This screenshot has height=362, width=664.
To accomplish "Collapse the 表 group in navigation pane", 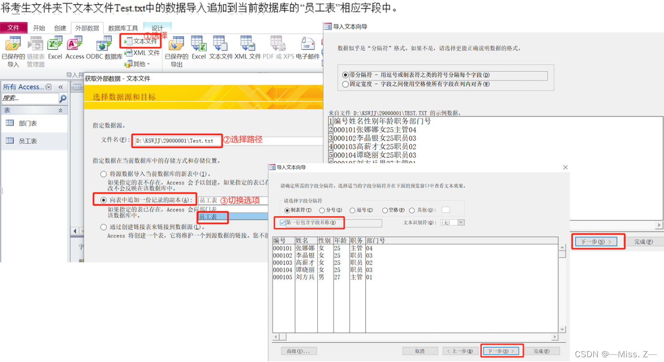I will (x=60, y=110).
